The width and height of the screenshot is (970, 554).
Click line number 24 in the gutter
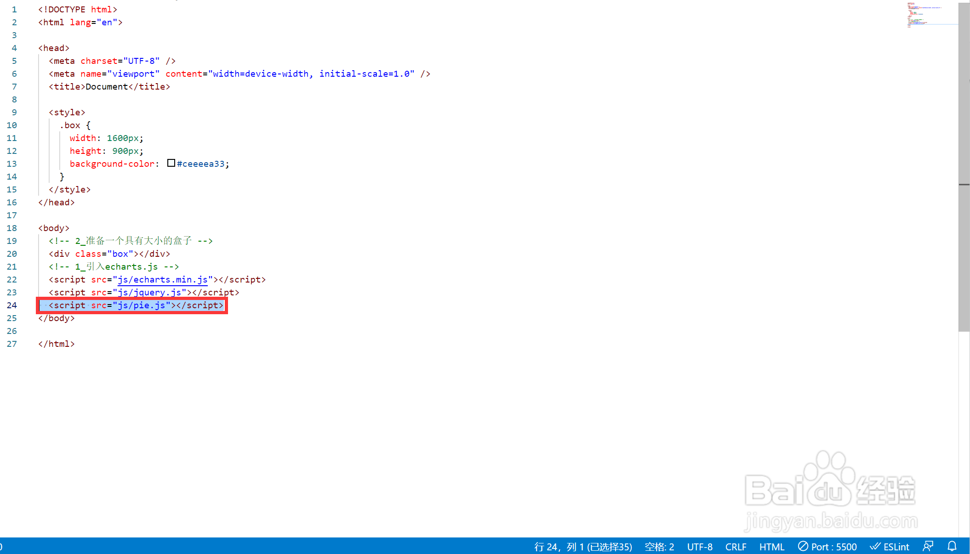point(12,305)
